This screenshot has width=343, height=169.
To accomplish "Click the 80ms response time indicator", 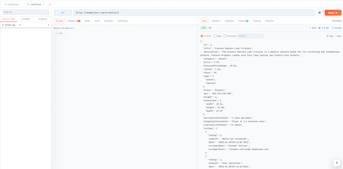I will 313,28.
